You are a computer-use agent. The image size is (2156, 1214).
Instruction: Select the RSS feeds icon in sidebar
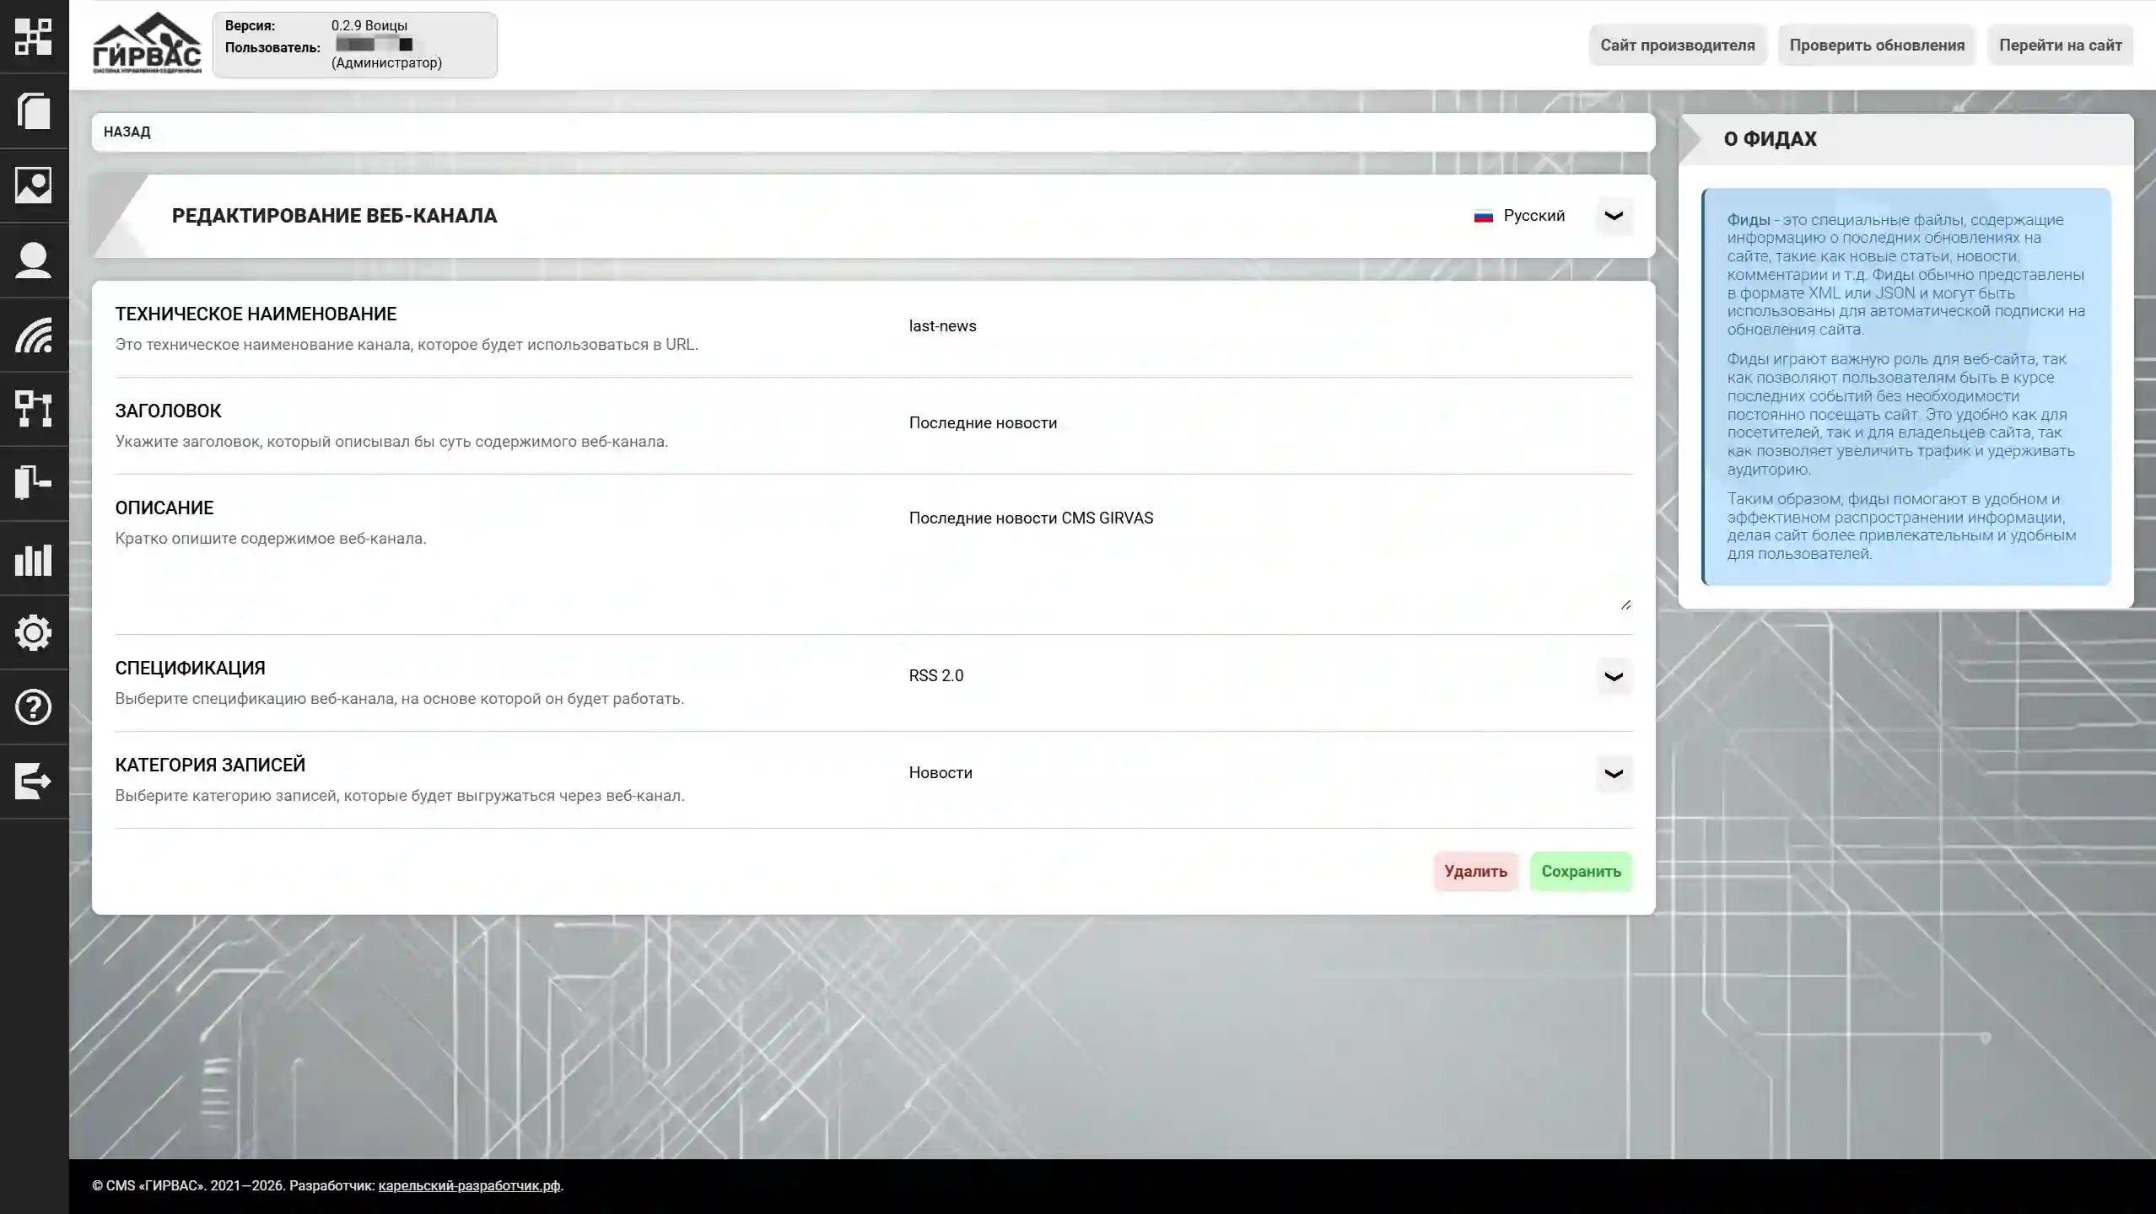click(x=34, y=336)
